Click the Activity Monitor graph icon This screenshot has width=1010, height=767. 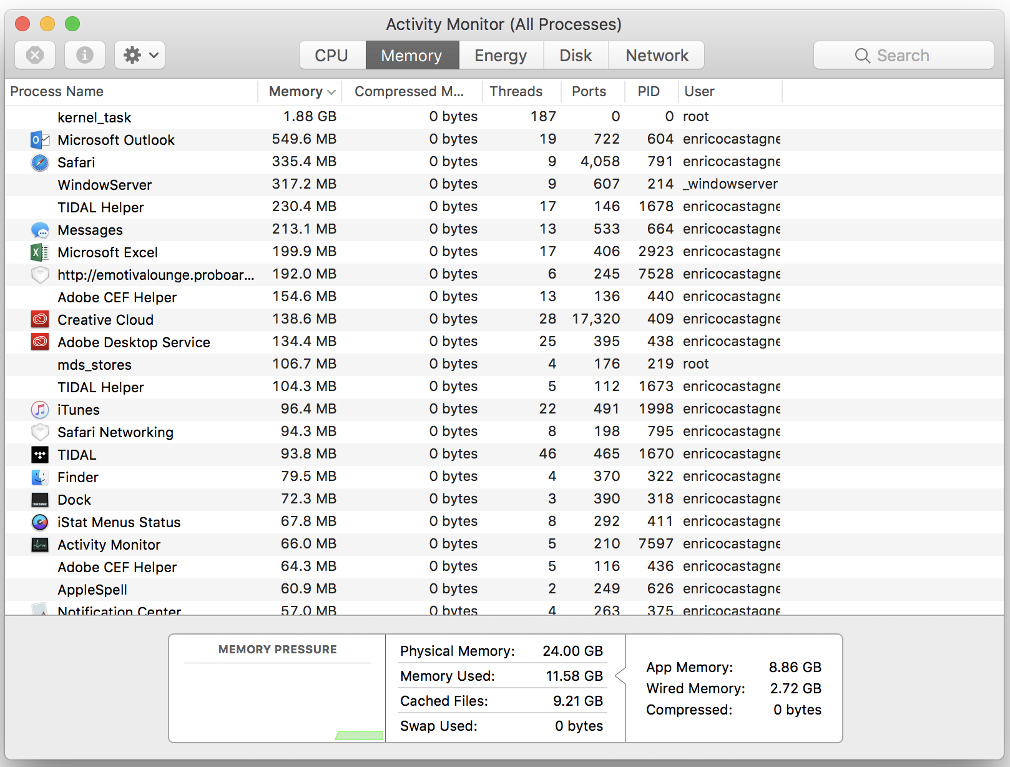(40, 545)
